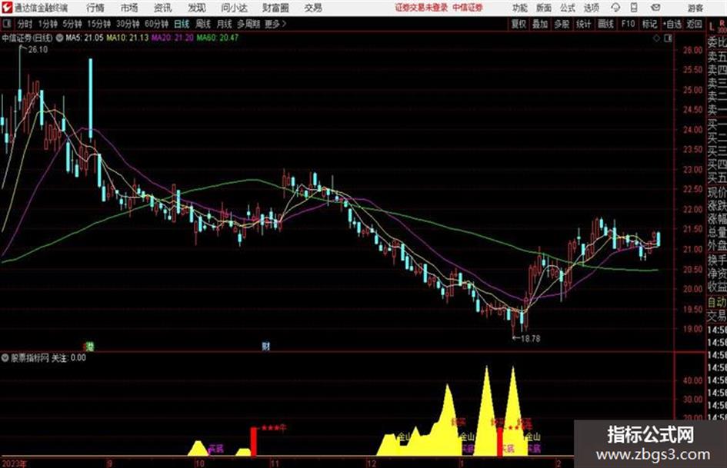The height and width of the screenshot is (468, 727).
Task: Open the 选项 menu
Action: point(591,8)
